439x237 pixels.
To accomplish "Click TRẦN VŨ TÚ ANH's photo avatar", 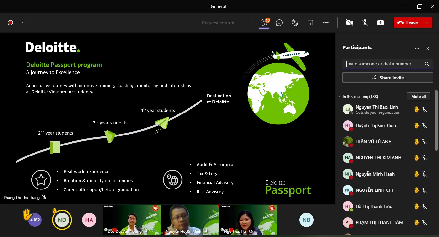I will click(348, 142).
